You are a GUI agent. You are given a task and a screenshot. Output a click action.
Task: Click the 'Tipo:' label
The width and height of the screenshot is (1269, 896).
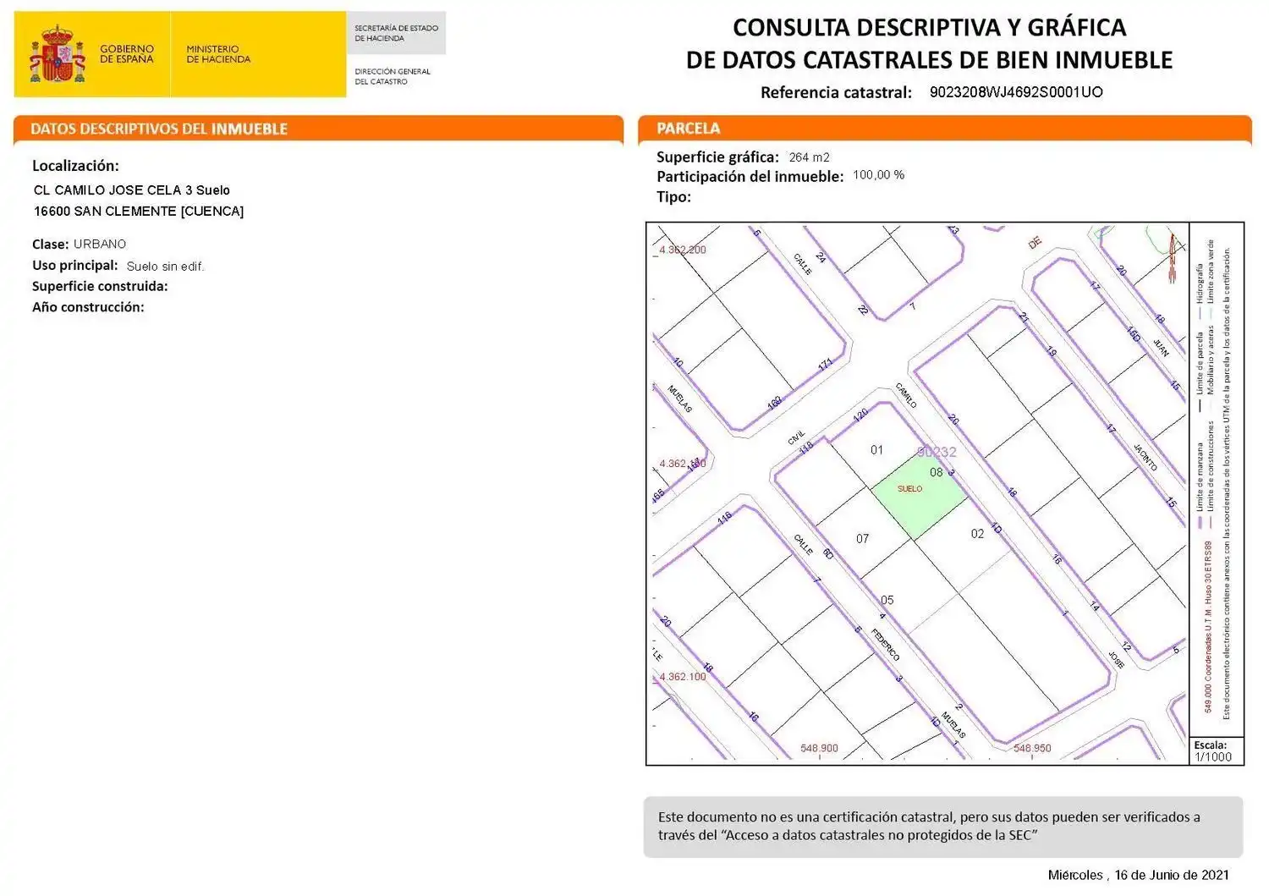pos(673,197)
